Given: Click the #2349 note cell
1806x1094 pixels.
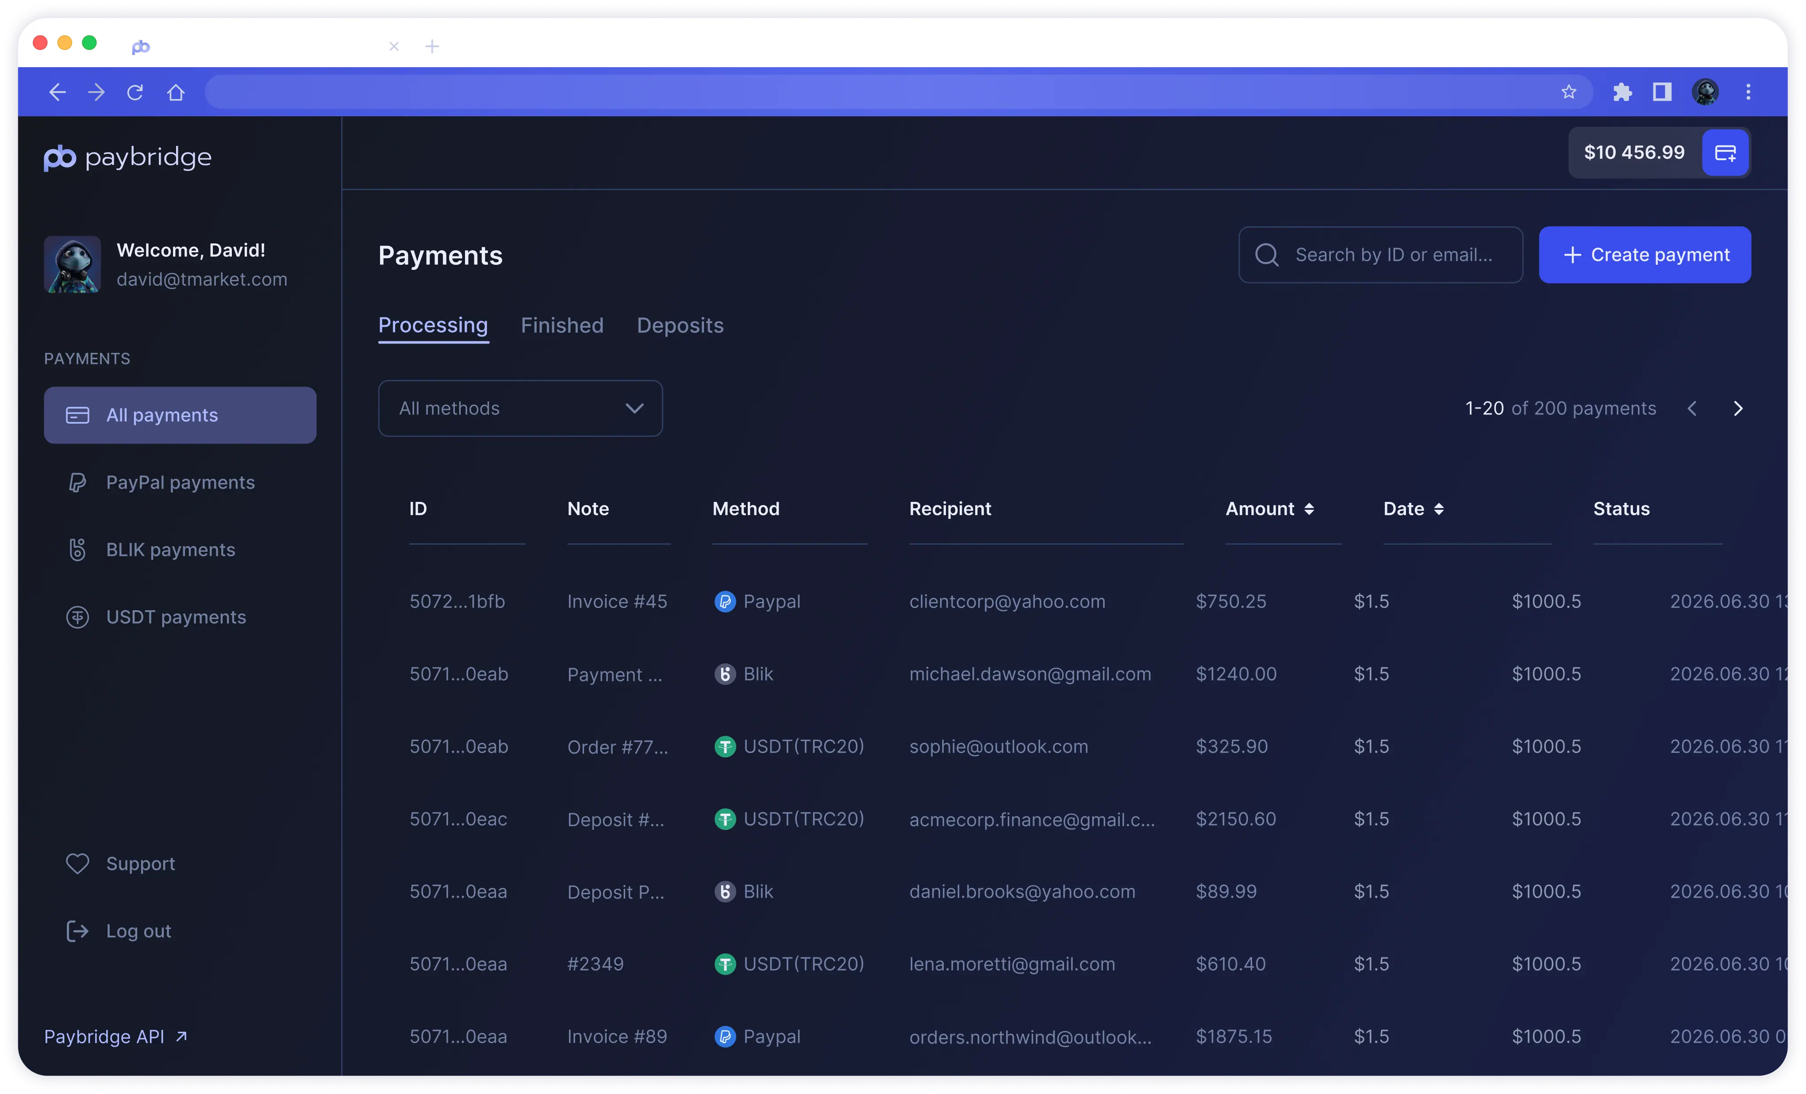Looking at the screenshot, I should click(595, 964).
